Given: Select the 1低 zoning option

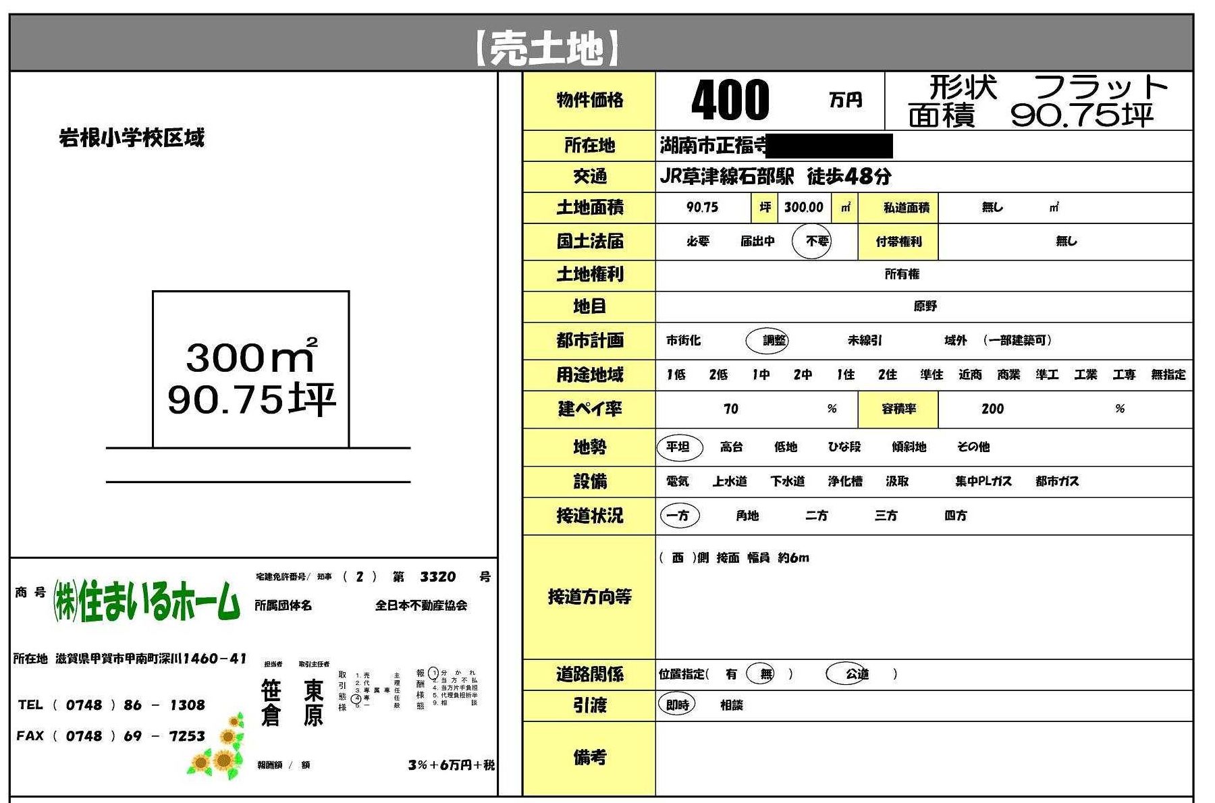Looking at the screenshot, I should coord(676,375).
